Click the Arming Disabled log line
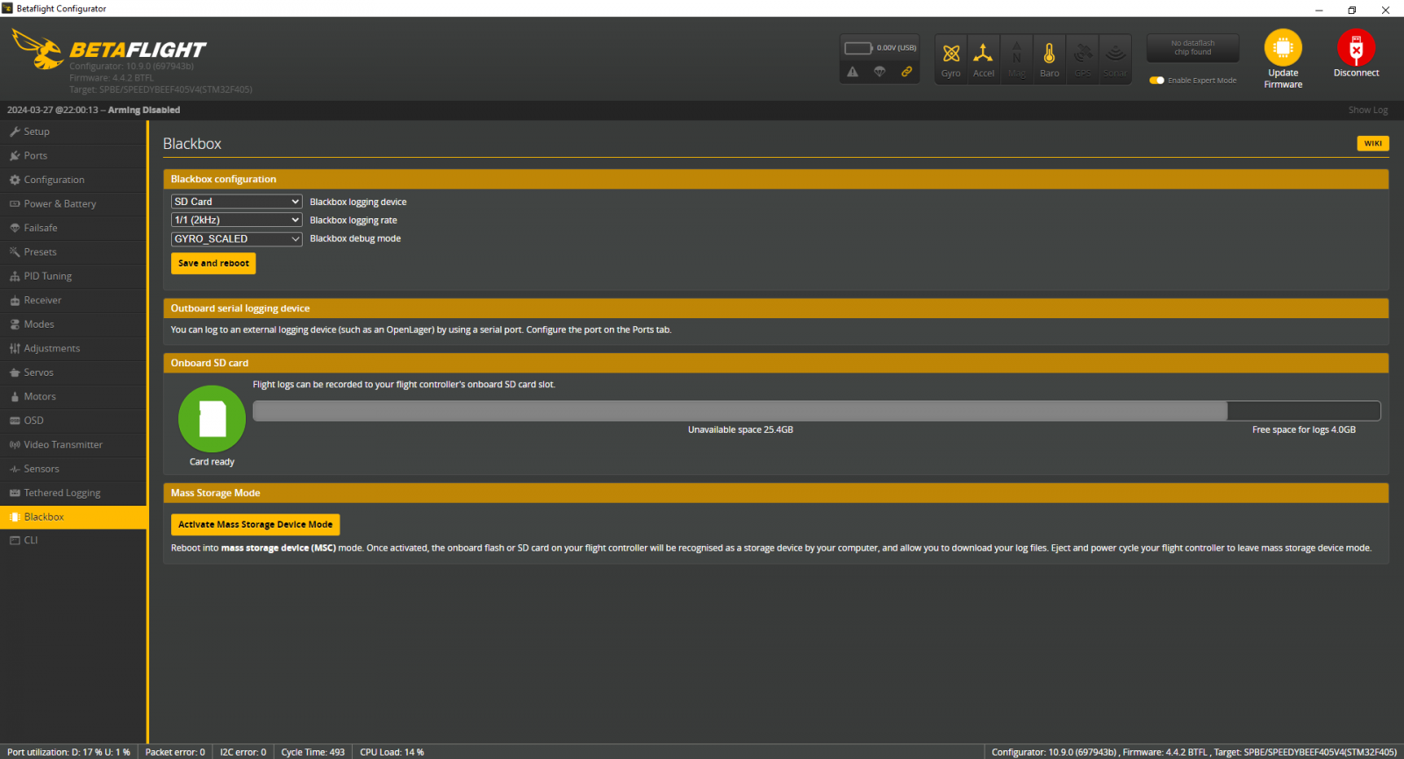The height and width of the screenshot is (759, 1404). pos(94,110)
